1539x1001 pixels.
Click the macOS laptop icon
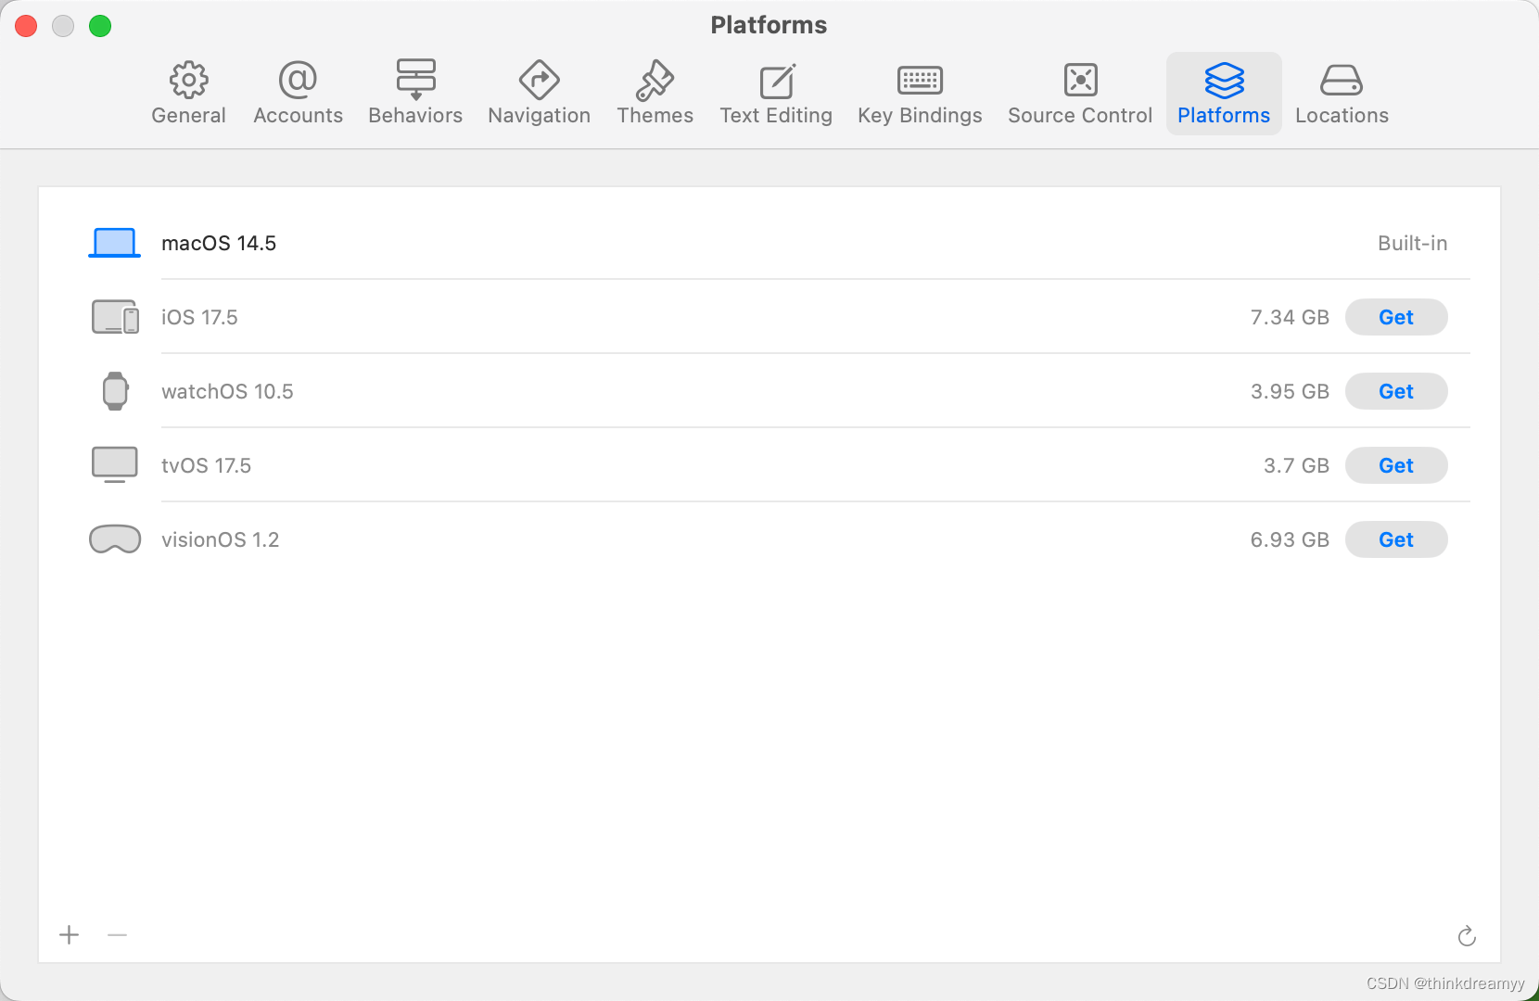pos(114,243)
